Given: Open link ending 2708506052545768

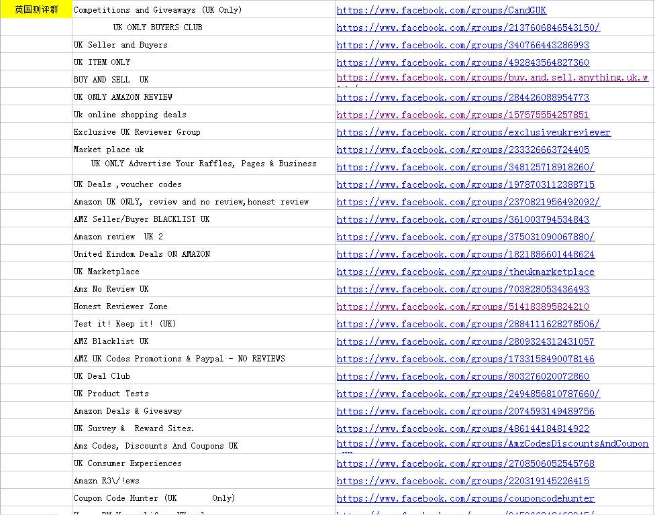Looking at the screenshot, I should tap(465, 463).
